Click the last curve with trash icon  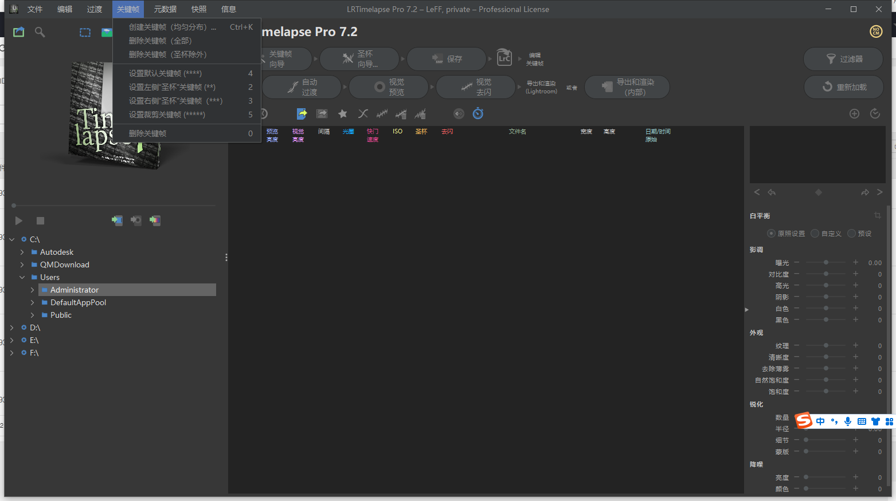[421, 114]
